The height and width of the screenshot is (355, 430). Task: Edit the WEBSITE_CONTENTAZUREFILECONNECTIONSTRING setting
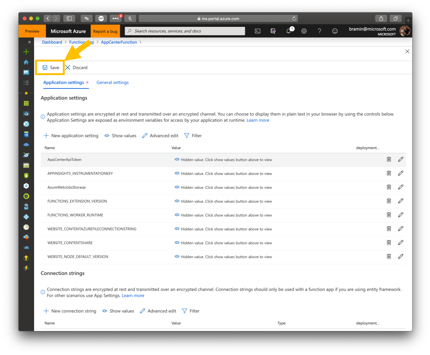[x=400, y=229]
